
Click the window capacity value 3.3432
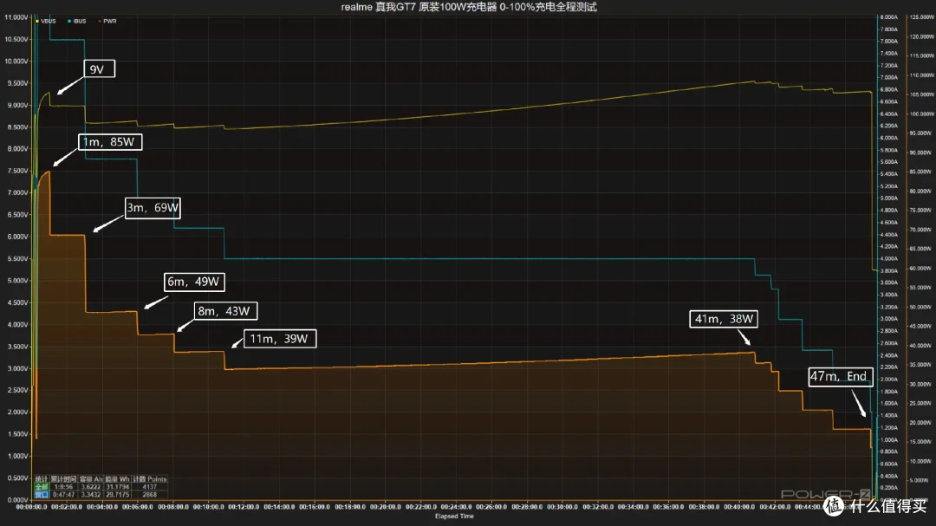click(91, 495)
